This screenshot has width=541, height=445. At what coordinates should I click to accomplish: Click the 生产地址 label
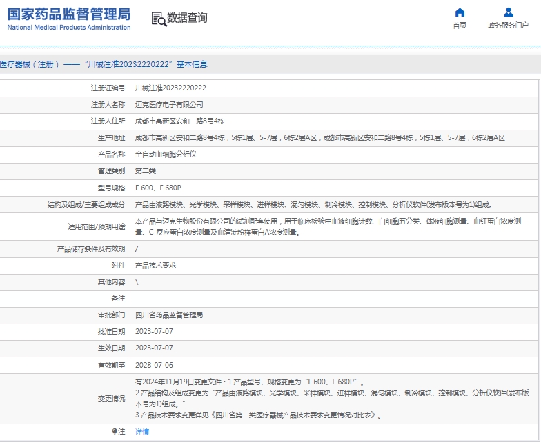pos(112,138)
